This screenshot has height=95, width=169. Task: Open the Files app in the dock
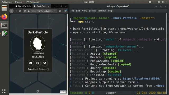pyautogui.click(x=4, y=8)
